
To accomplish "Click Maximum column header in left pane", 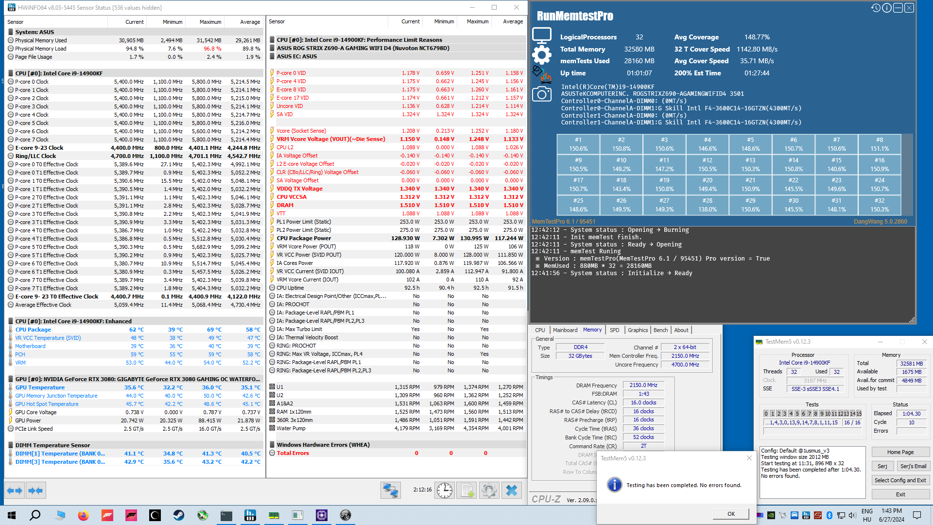I will 205,22.
